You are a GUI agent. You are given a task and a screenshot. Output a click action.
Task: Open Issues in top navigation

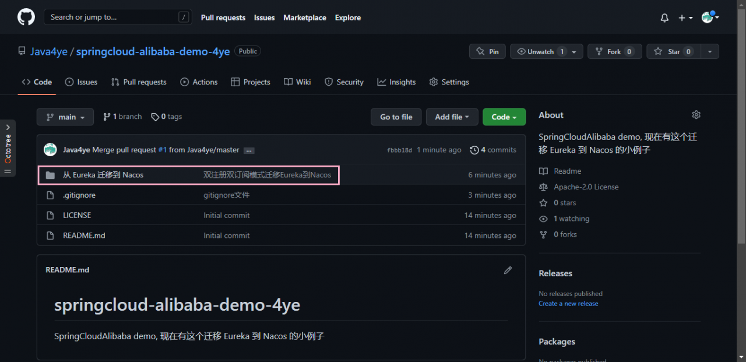(264, 18)
